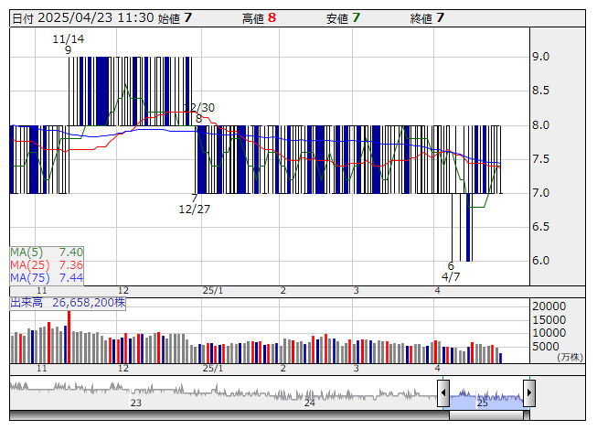Click the 終値 7 closing price value
This screenshot has height=430, width=597.
(x=427, y=18)
